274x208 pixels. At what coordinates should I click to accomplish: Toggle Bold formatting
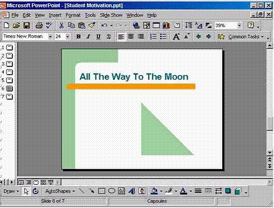(79, 37)
